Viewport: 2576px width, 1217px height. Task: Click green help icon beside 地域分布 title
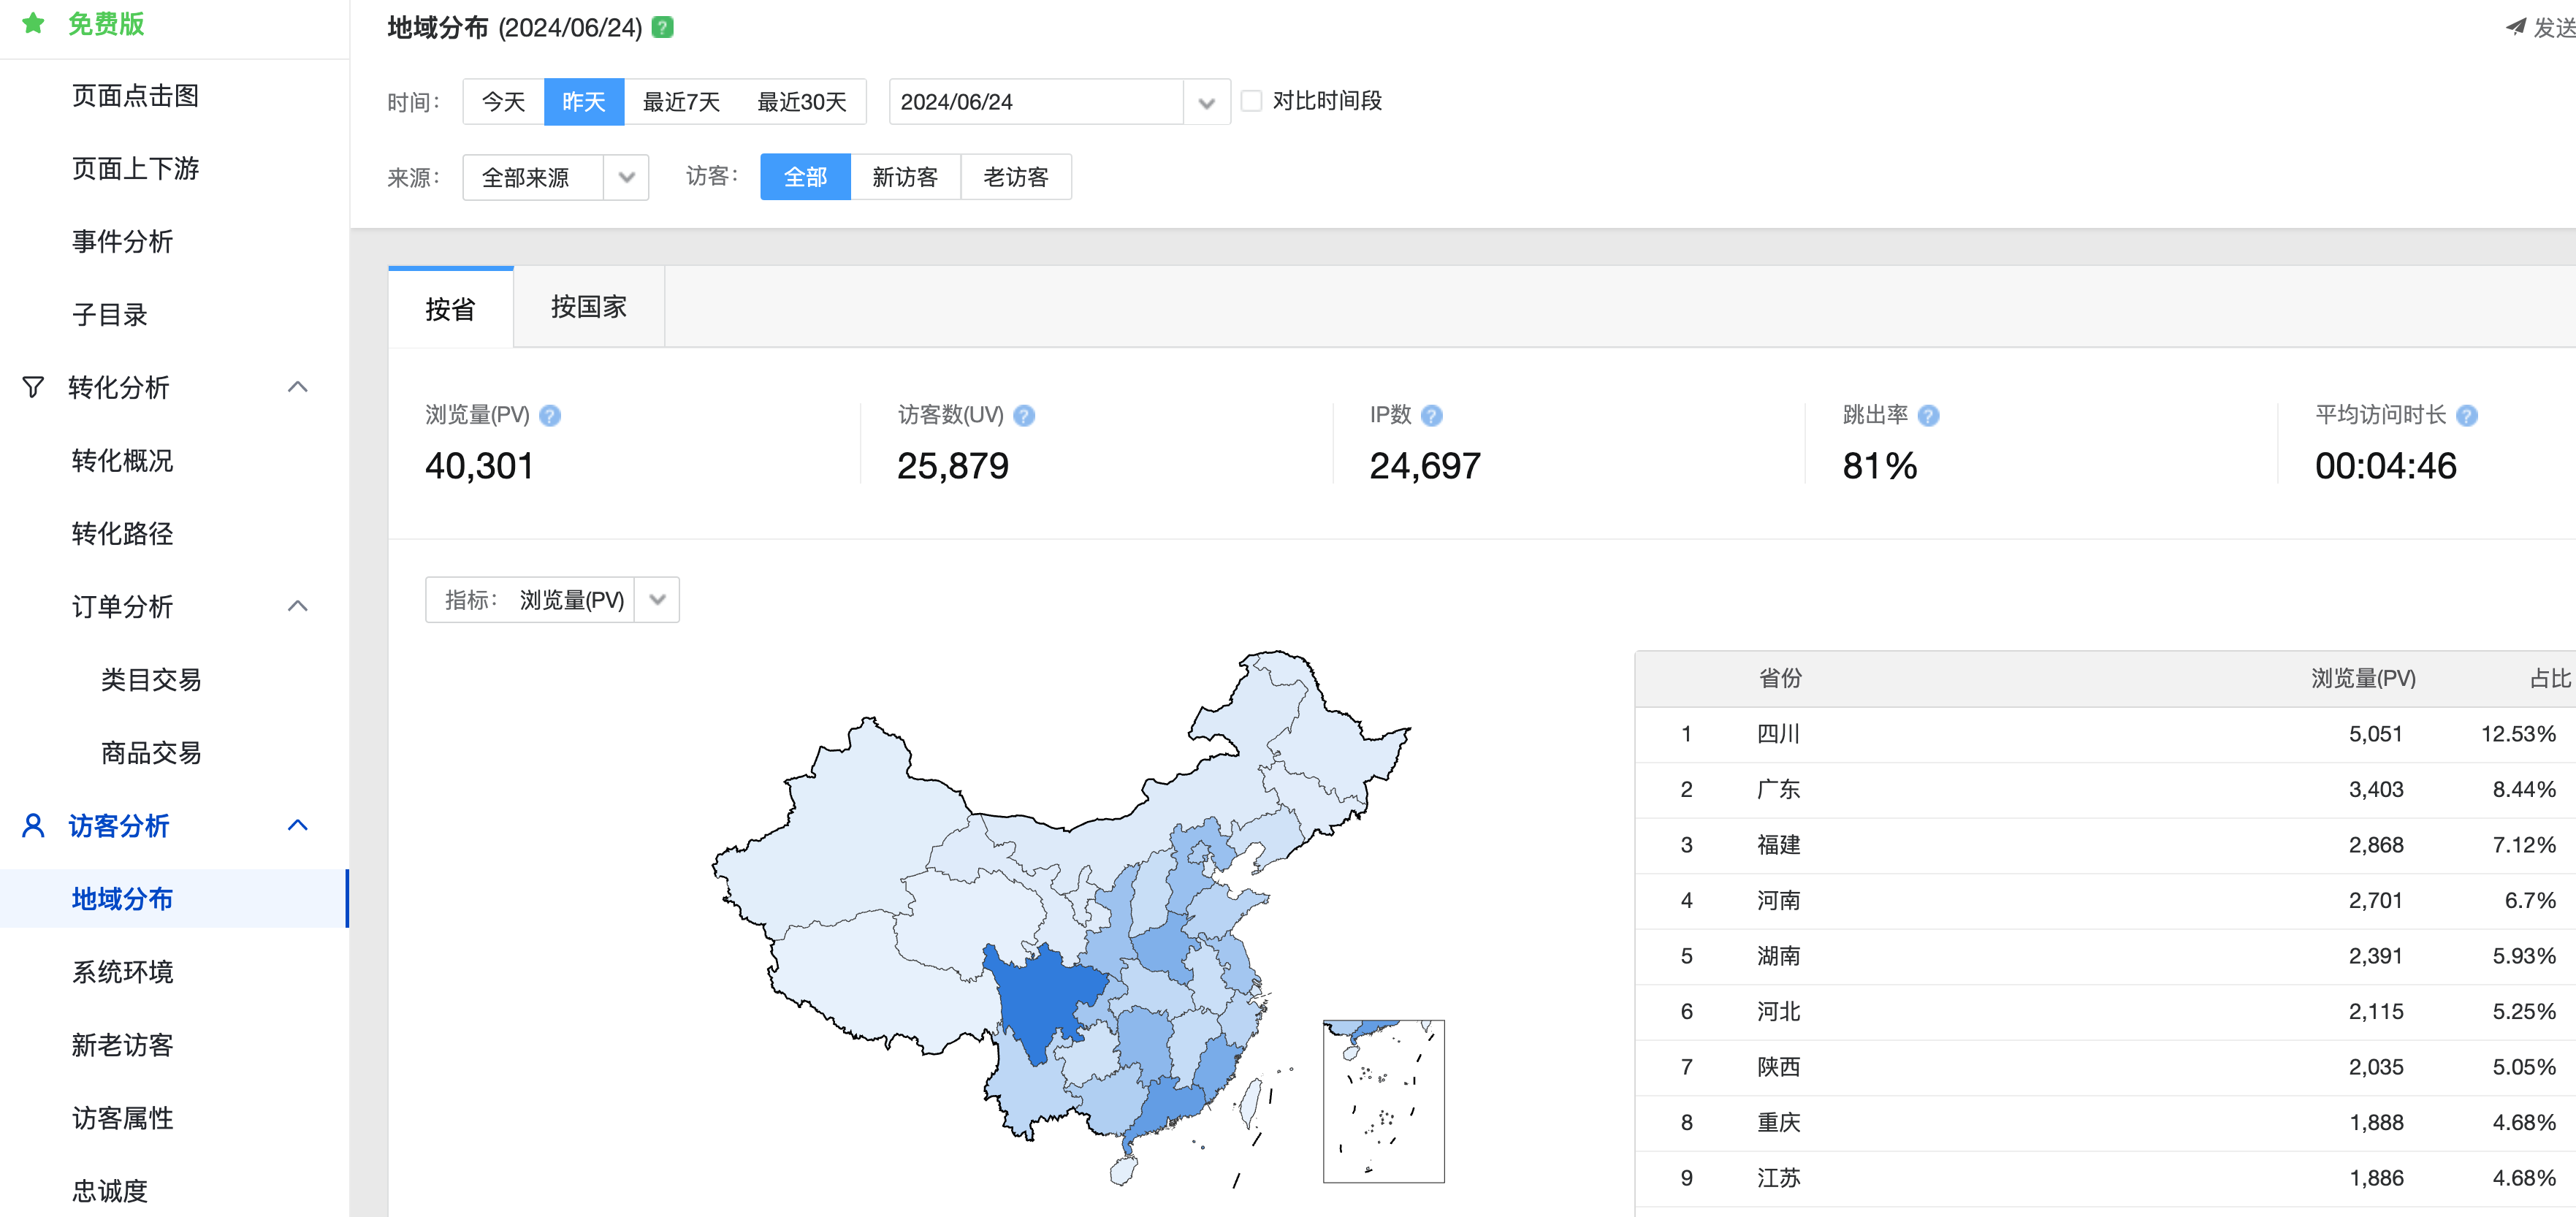(x=663, y=28)
